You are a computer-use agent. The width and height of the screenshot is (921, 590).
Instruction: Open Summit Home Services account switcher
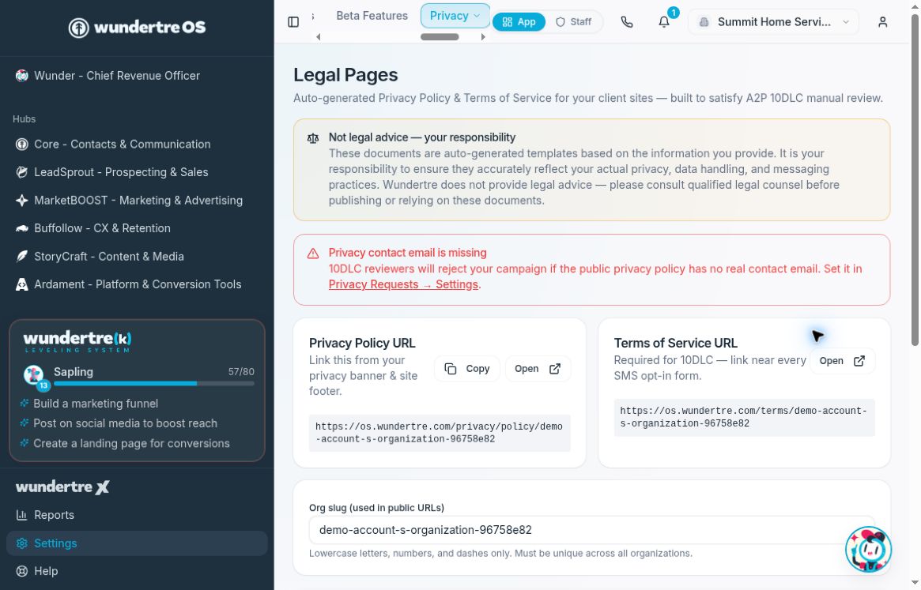774,22
